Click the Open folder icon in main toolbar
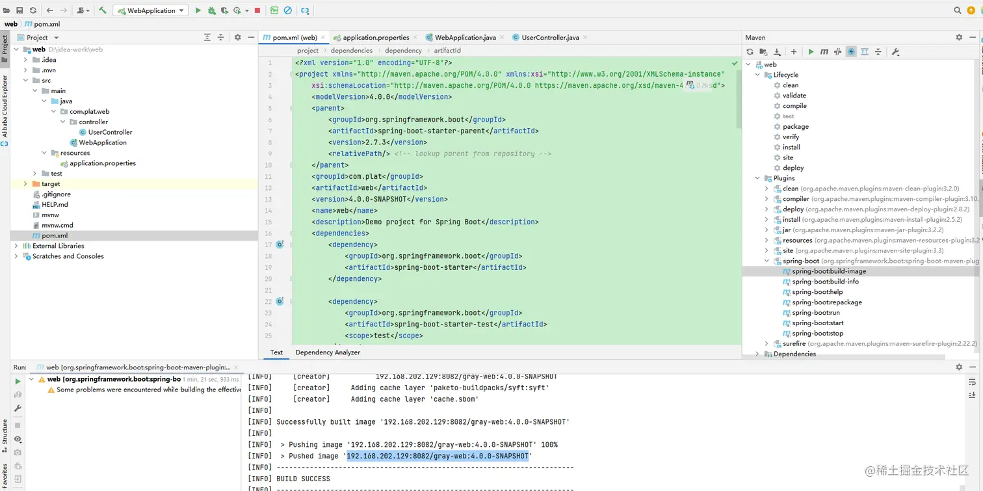The height and width of the screenshot is (491, 983). 7,10
